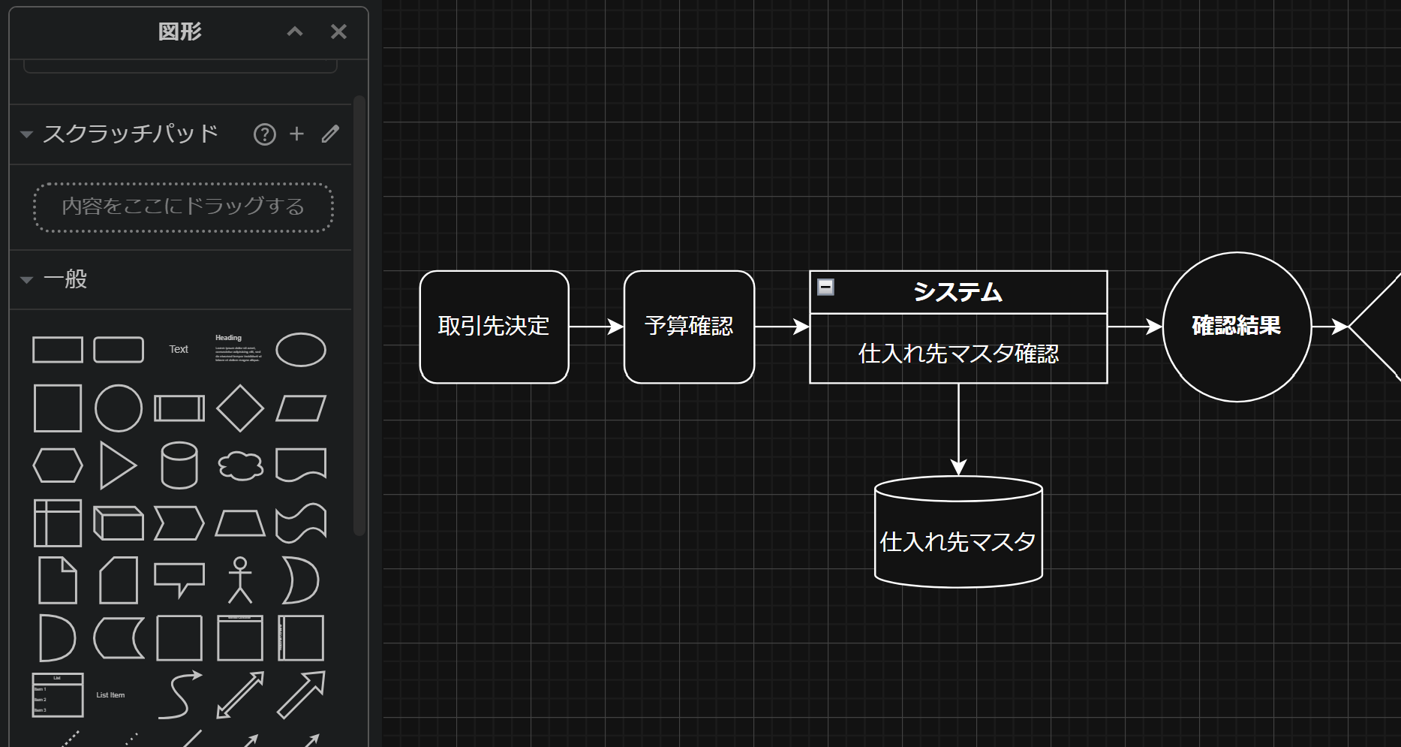
Task: Select the 予算確認 node on the canvas
Action: [689, 327]
